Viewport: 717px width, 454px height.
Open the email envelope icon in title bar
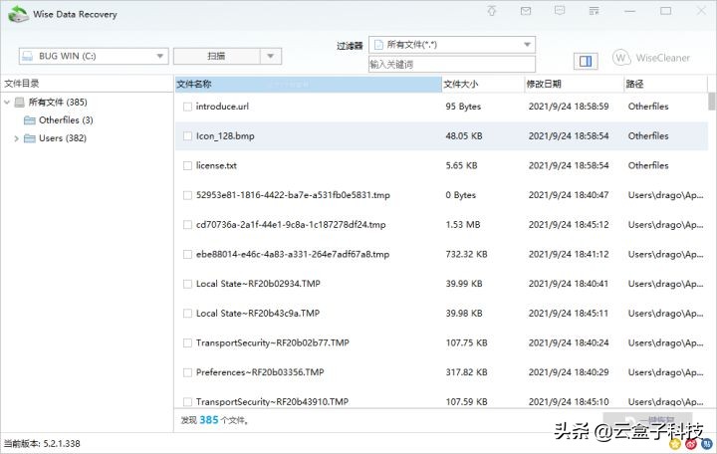tap(526, 11)
